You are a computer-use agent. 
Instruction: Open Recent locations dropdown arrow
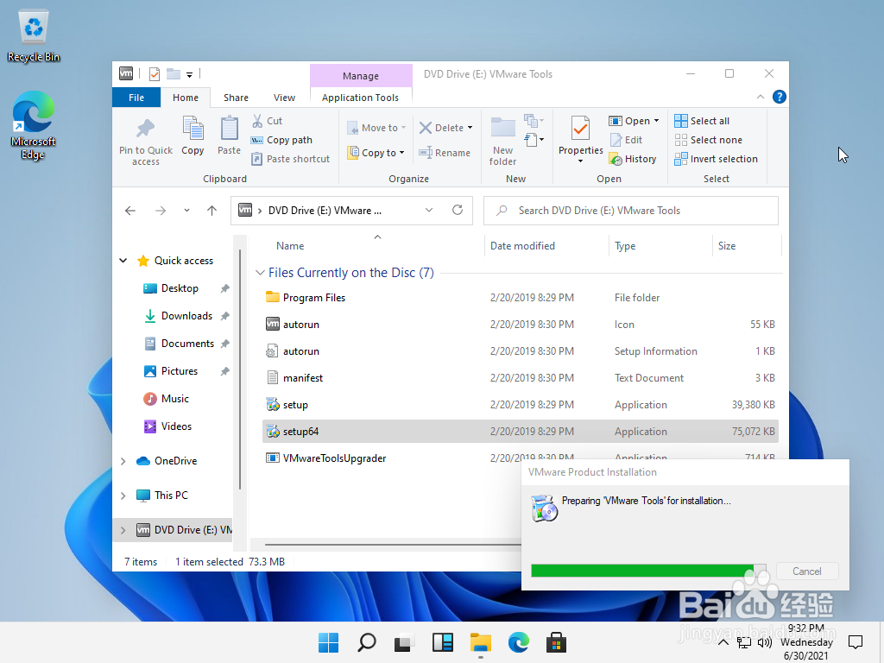186,211
